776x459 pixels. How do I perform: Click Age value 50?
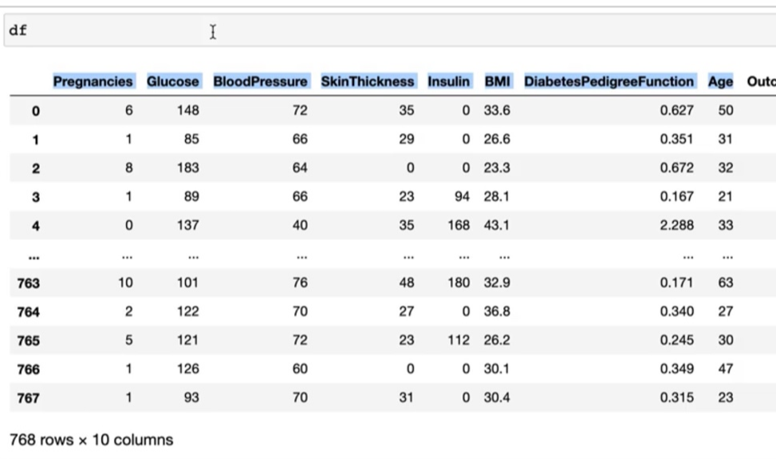click(x=726, y=110)
